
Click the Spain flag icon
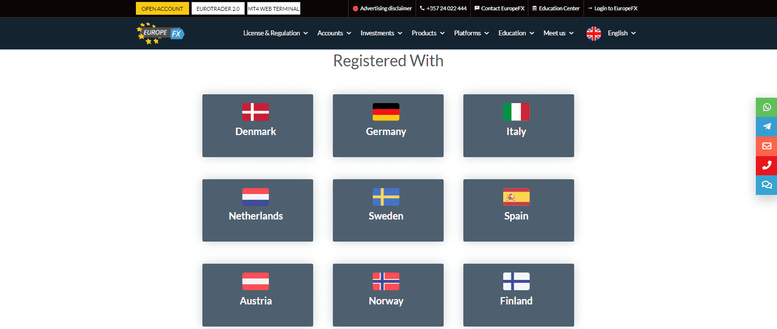pyautogui.click(x=516, y=197)
